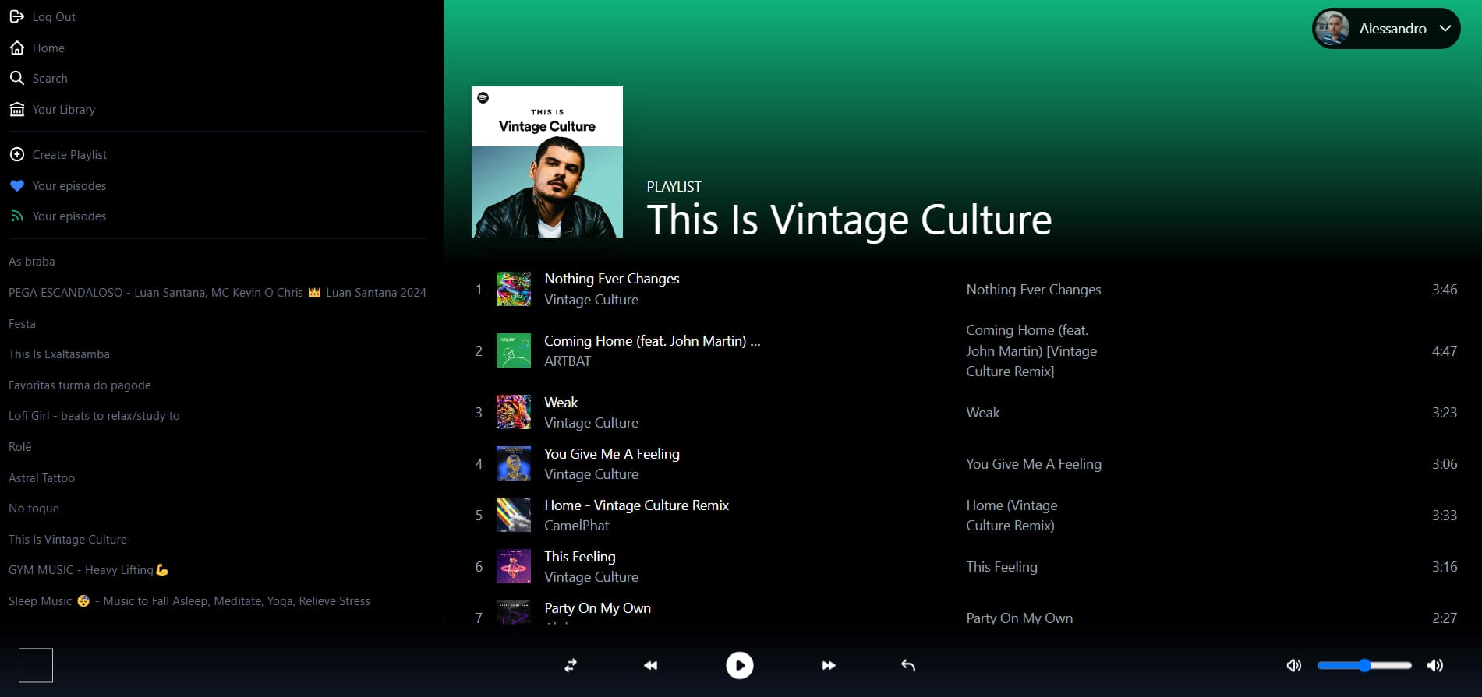The image size is (1482, 697).
Task: Click duration 4:47 on second track
Action: 1445,351
